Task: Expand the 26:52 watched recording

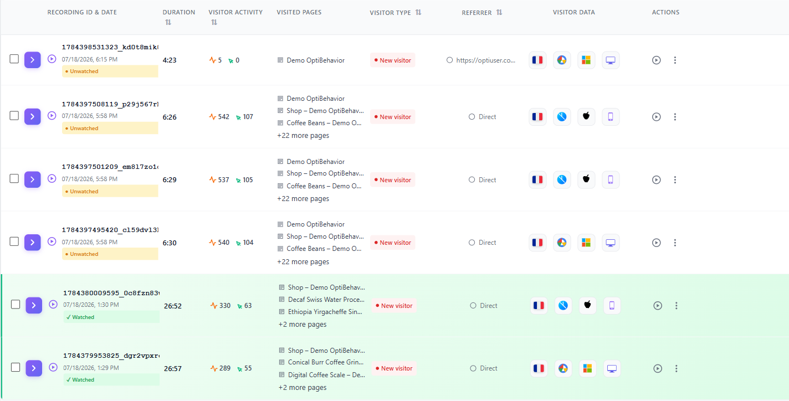Action: [34, 305]
